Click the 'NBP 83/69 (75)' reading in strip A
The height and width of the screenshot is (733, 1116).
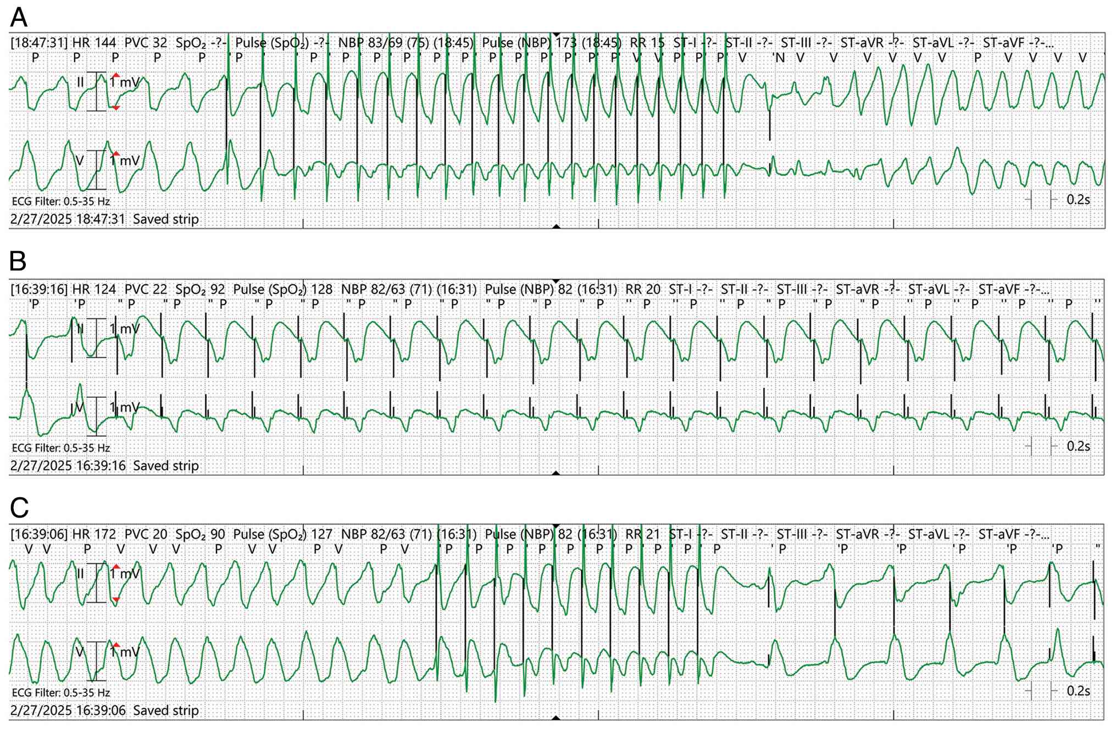click(x=383, y=43)
